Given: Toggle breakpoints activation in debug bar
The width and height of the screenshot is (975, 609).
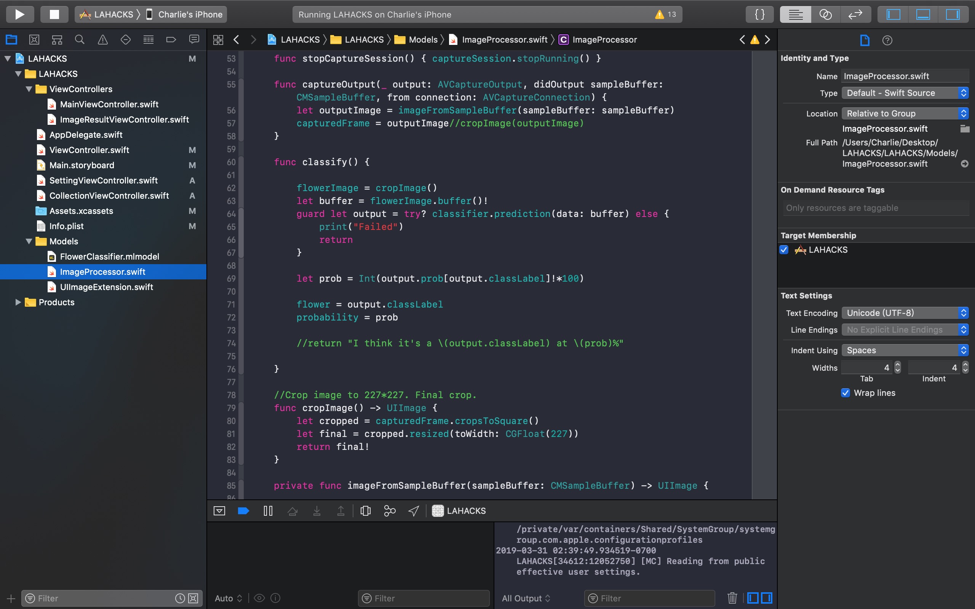Looking at the screenshot, I should [243, 511].
